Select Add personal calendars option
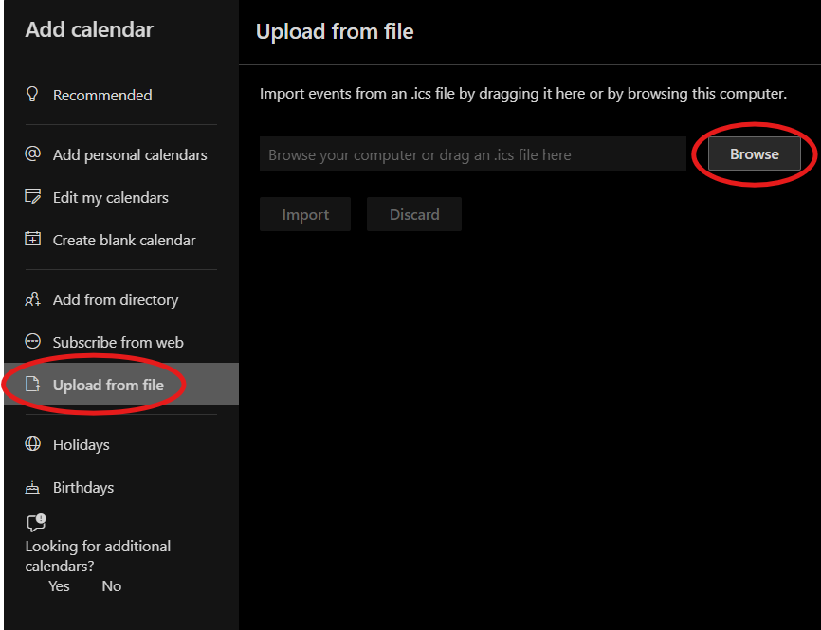 coord(130,154)
